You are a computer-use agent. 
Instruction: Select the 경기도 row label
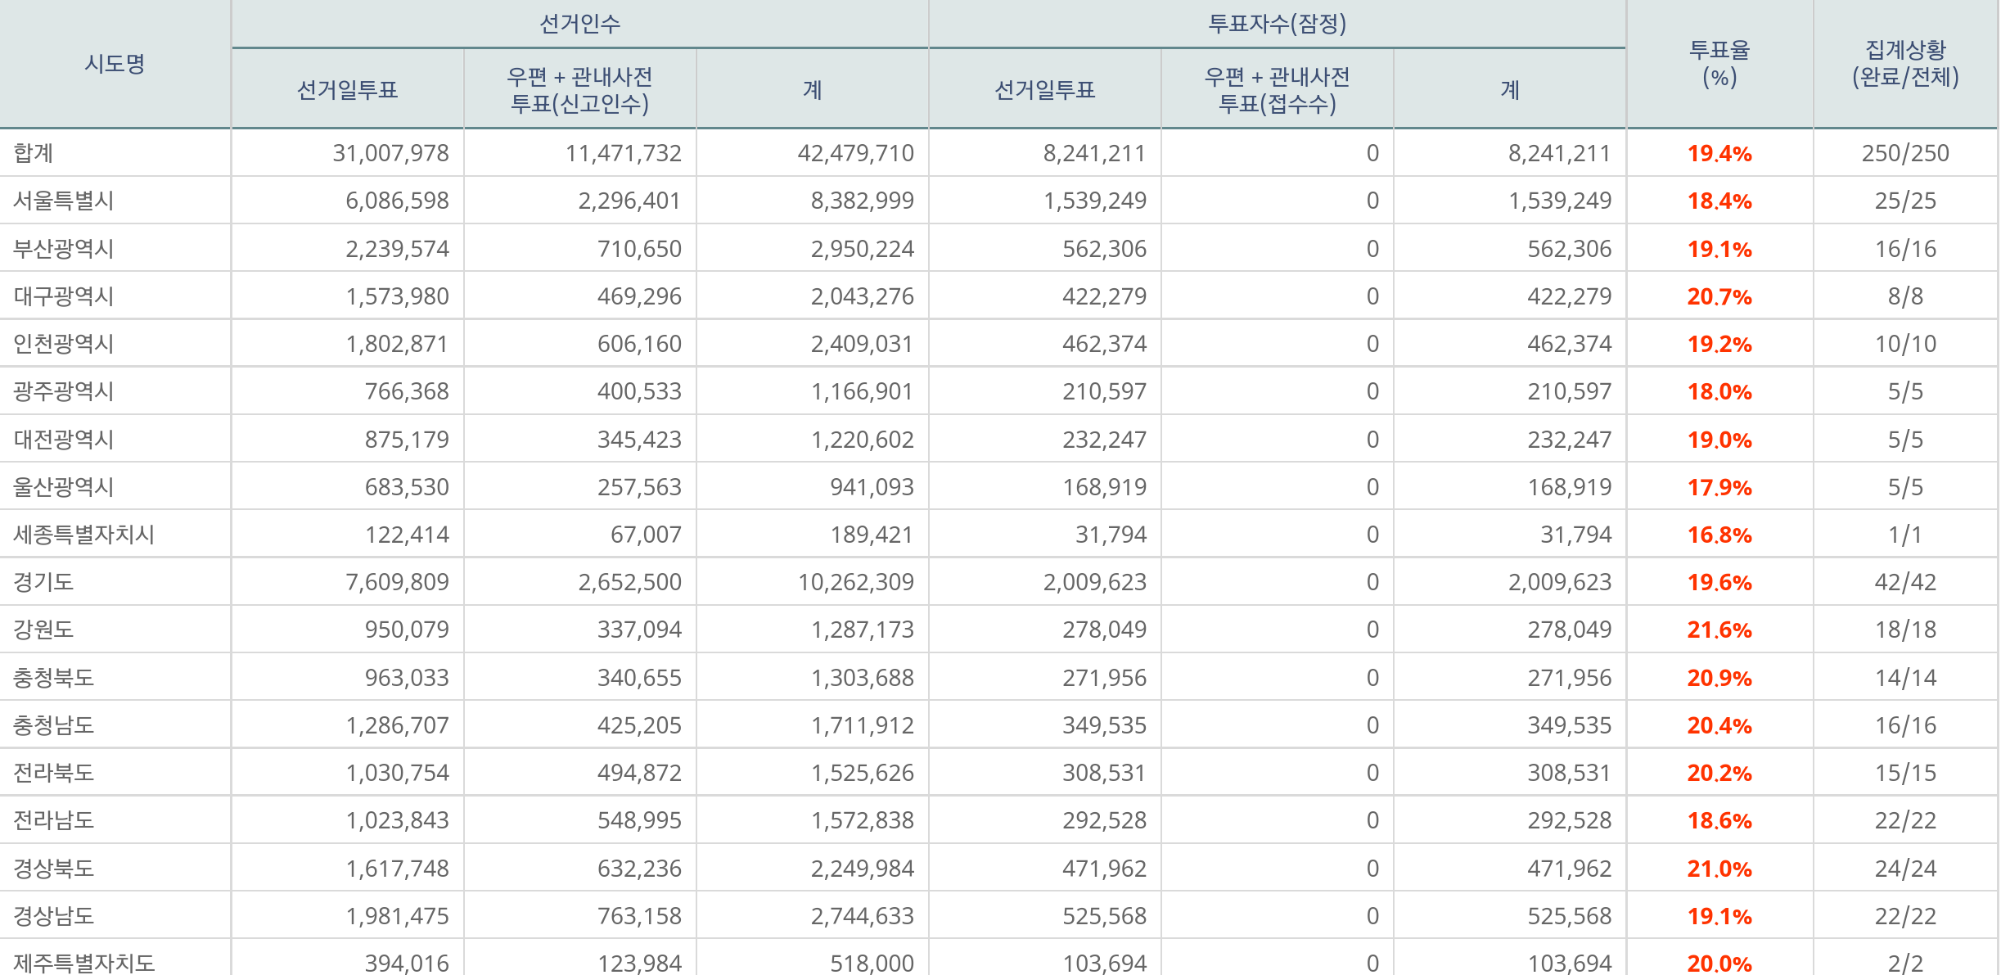[44, 582]
